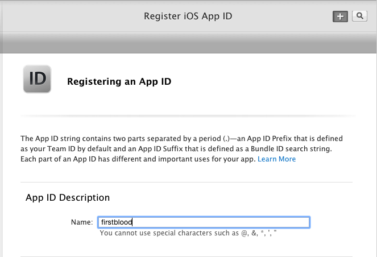Click the ID app icon
This screenshot has height=257, width=377.
pyautogui.click(x=37, y=79)
